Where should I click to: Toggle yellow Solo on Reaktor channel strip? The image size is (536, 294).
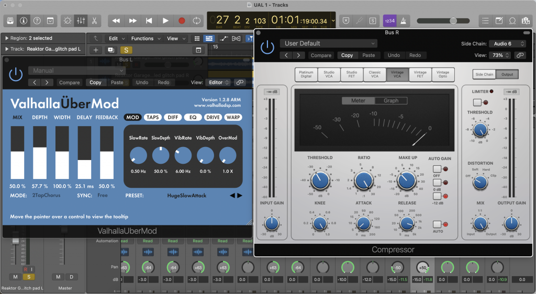[29, 277]
